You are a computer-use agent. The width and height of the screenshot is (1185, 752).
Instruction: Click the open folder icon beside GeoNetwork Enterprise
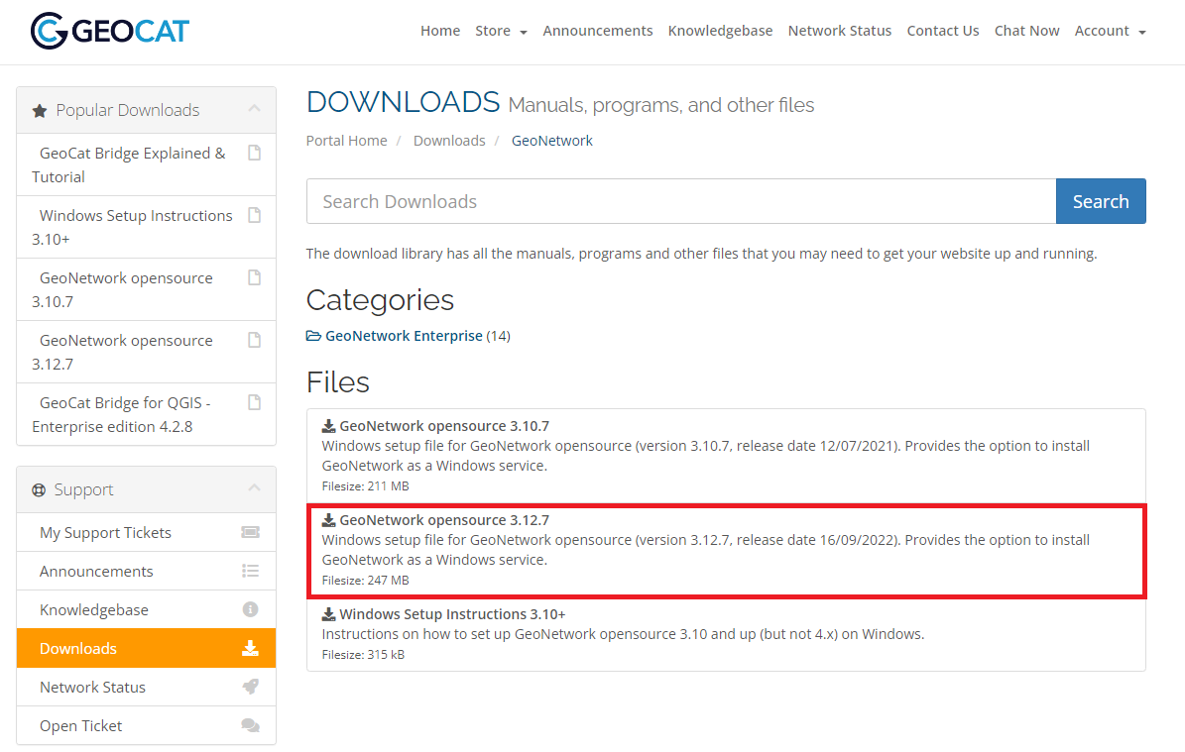[x=313, y=336]
